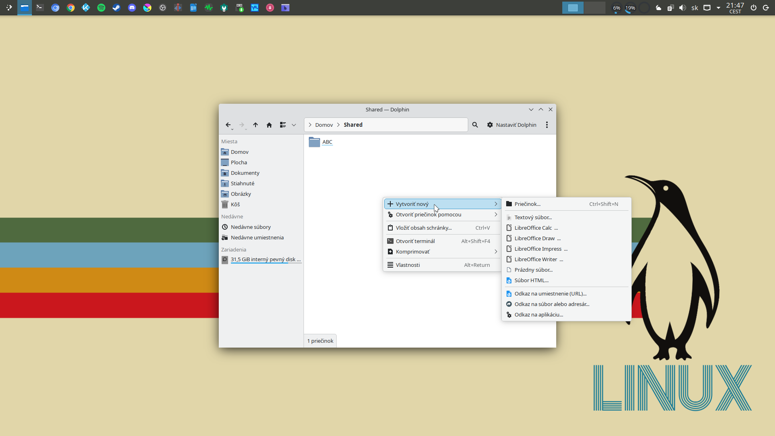Launch Google Chrome from the top panel
Image resolution: width=775 pixels, height=436 pixels.
click(71, 8)
